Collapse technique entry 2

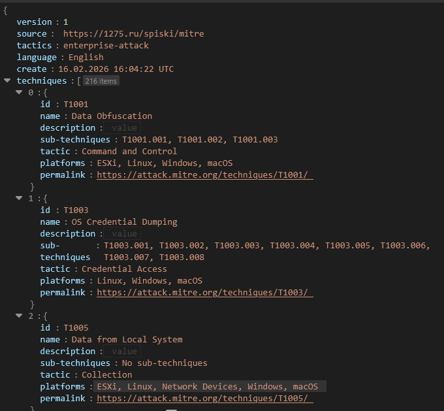click(19, 316)
